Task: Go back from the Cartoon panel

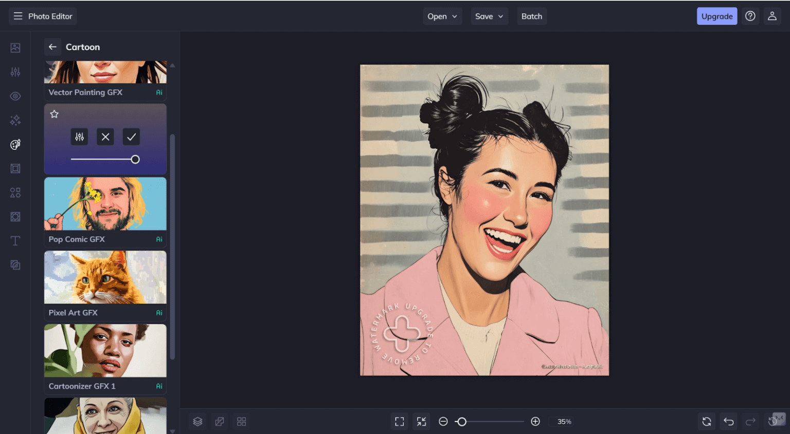Action: click(52, 47)
